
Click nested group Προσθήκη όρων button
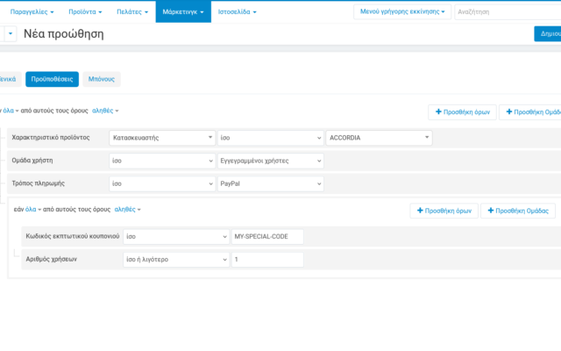[443, 211]
